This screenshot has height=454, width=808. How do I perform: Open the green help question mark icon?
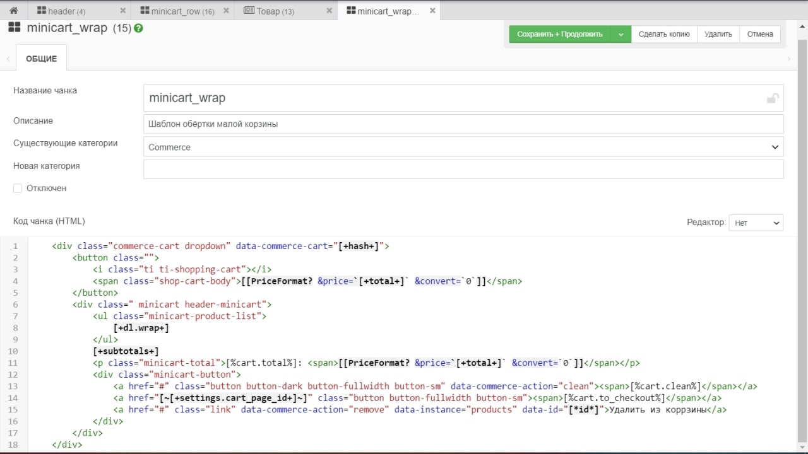coord(138,28)
